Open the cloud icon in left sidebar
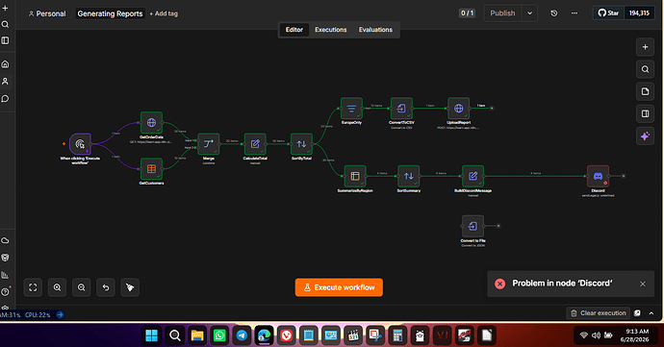This screenshot has width=664, height=347. pyautogui.click(x=5, y=240)
